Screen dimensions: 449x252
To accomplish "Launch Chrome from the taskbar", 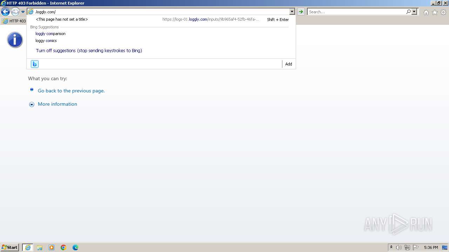I will point(63,247).
